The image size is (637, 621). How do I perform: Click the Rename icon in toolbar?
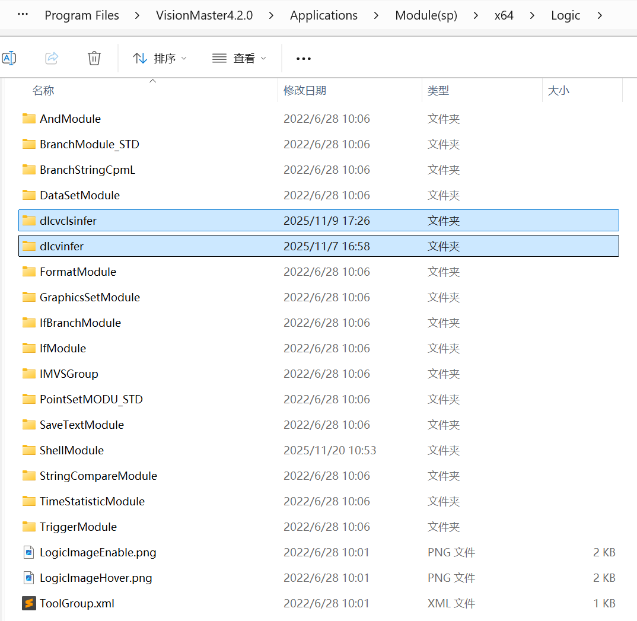pyautogui.click(x=9, y=58)
